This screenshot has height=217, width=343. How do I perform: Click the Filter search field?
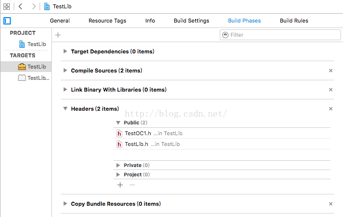(280, 35)
